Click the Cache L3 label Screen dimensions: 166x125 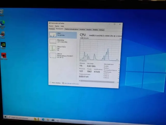106,78
